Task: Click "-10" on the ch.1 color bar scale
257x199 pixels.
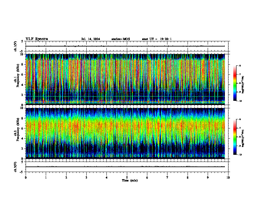Action: coord(240,101)
